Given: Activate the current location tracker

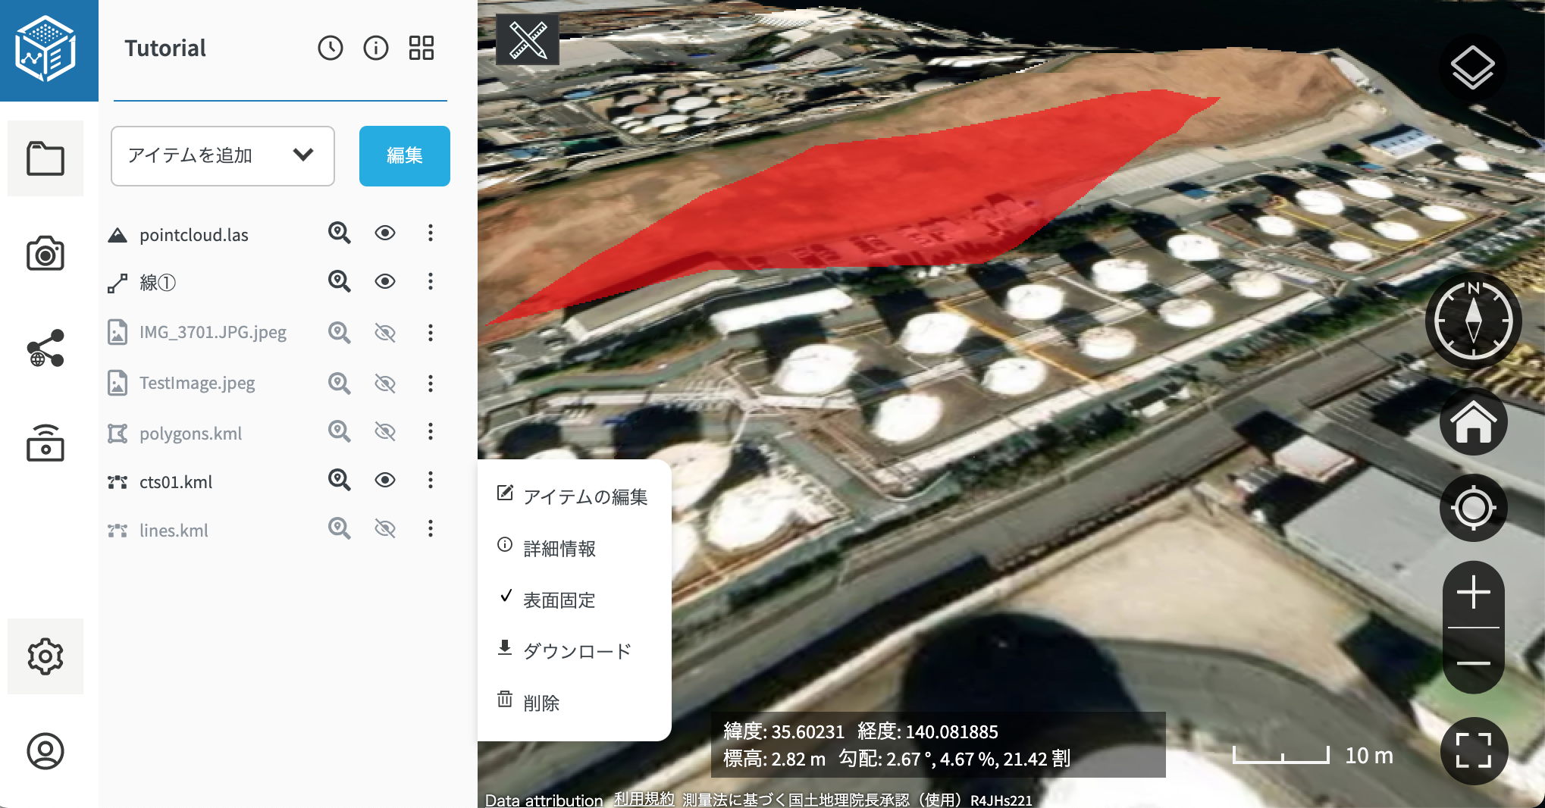Looking at the screenshot, I should (1471, 508).
